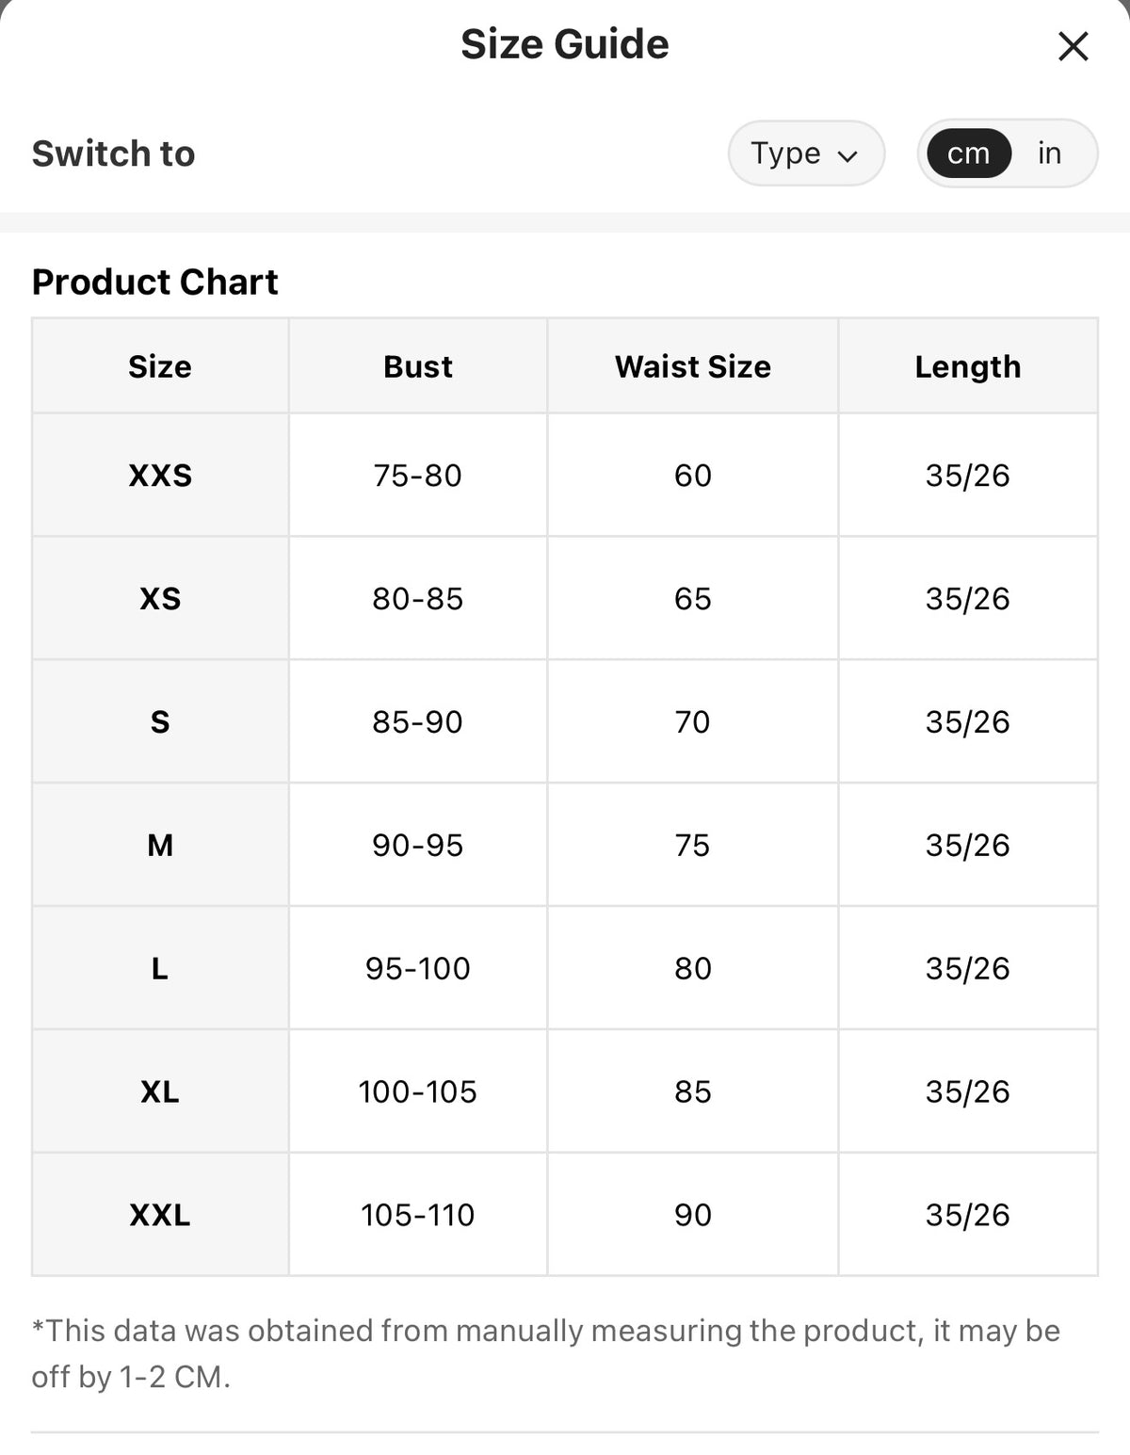Select the S size row label

click(160, 722)
